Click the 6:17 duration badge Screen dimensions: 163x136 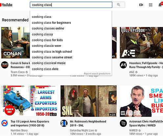(x=53, y=115)
